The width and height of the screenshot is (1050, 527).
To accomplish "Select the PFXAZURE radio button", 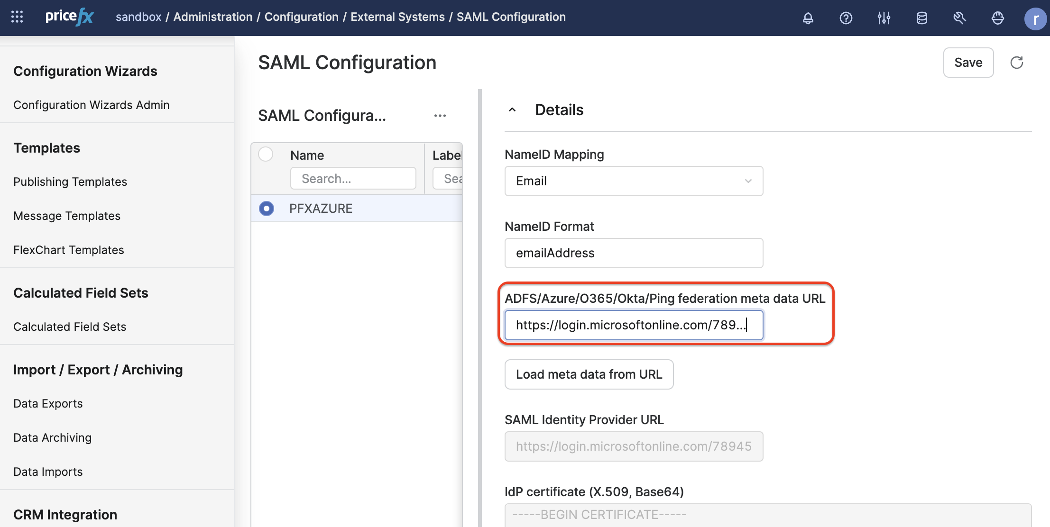I will coord(267,209).
